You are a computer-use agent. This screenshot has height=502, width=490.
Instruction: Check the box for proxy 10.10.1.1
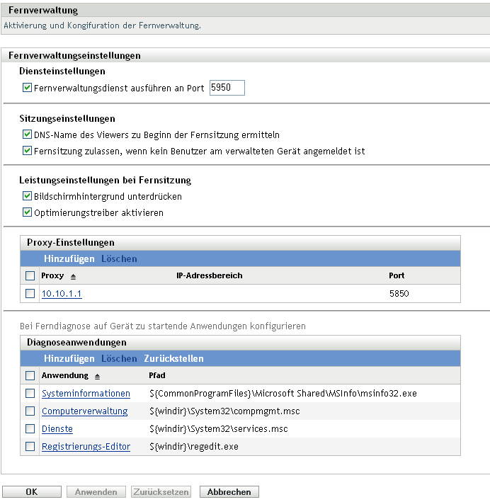pyautogui.click(x=30, y=293)
